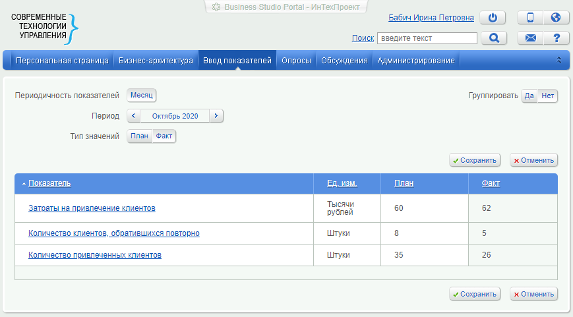Toggle the Факт value type
This screenshot has height=317, width=573.
pyautogui.click(x=164, y=136)
